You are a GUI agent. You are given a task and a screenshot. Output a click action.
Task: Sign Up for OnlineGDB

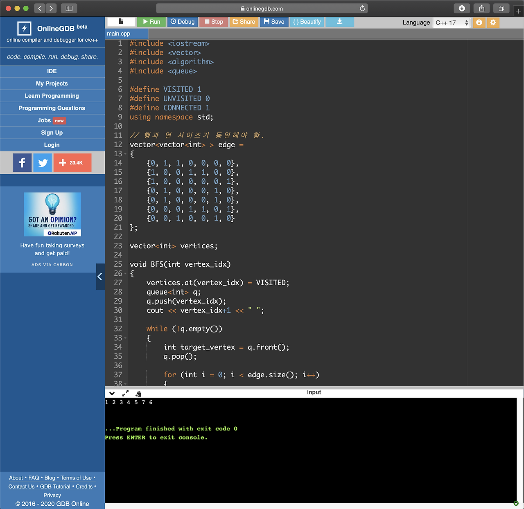[x=52, y=133]
